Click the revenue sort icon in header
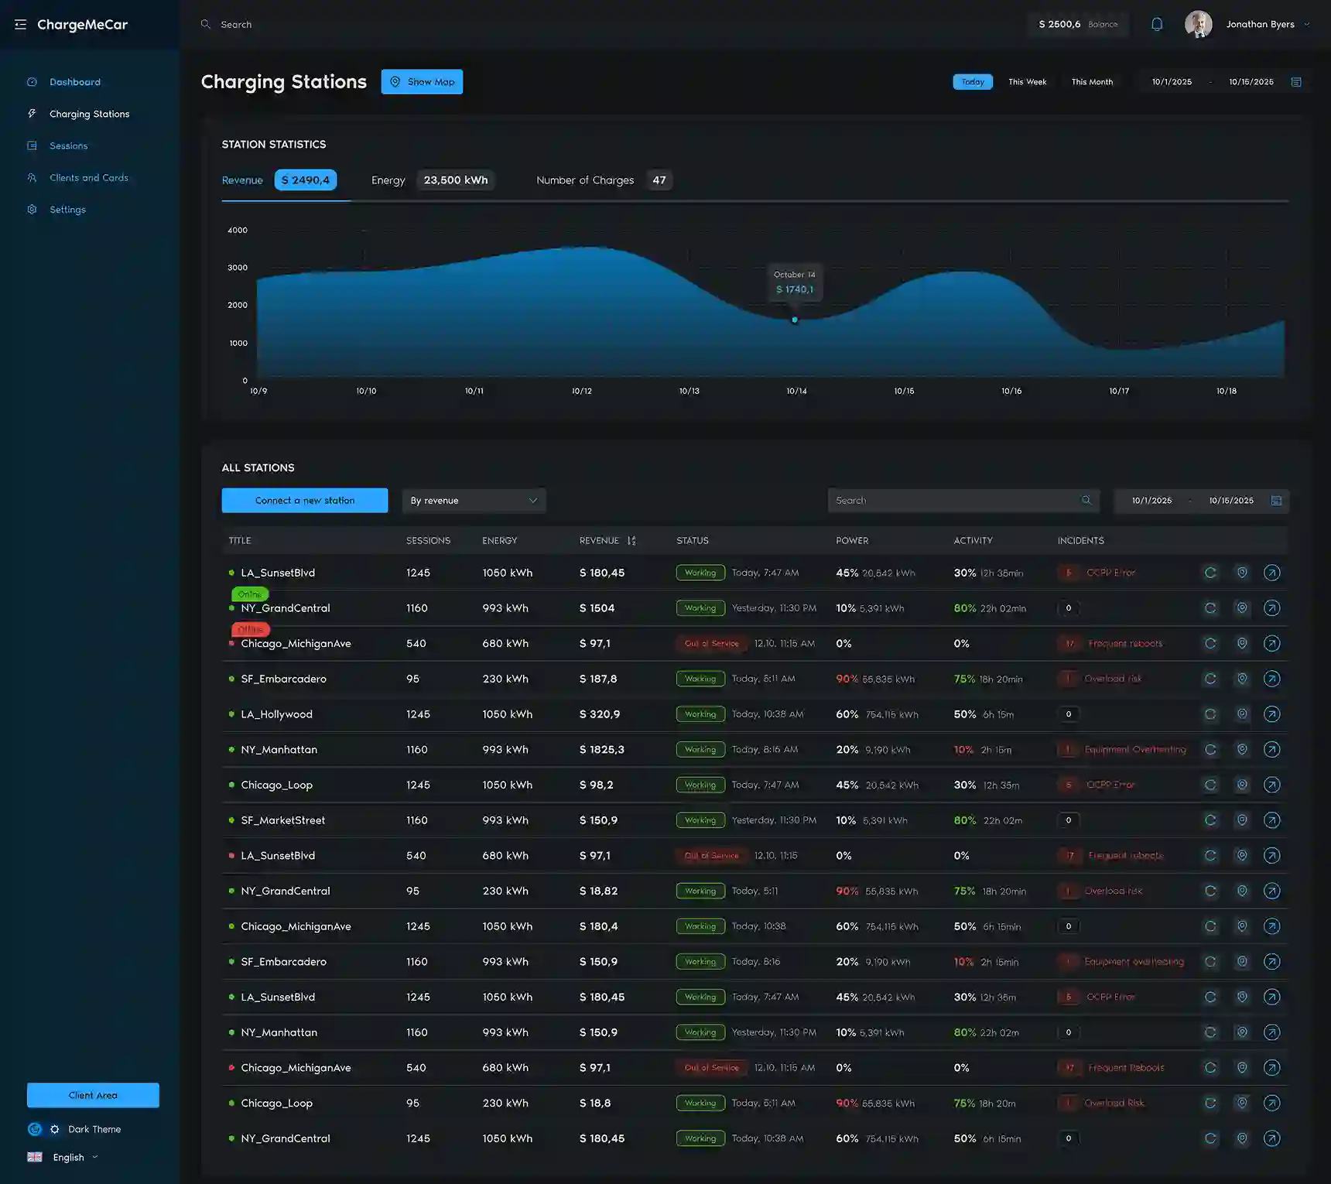The image size is (1331, 1184). tap(631, 541)
